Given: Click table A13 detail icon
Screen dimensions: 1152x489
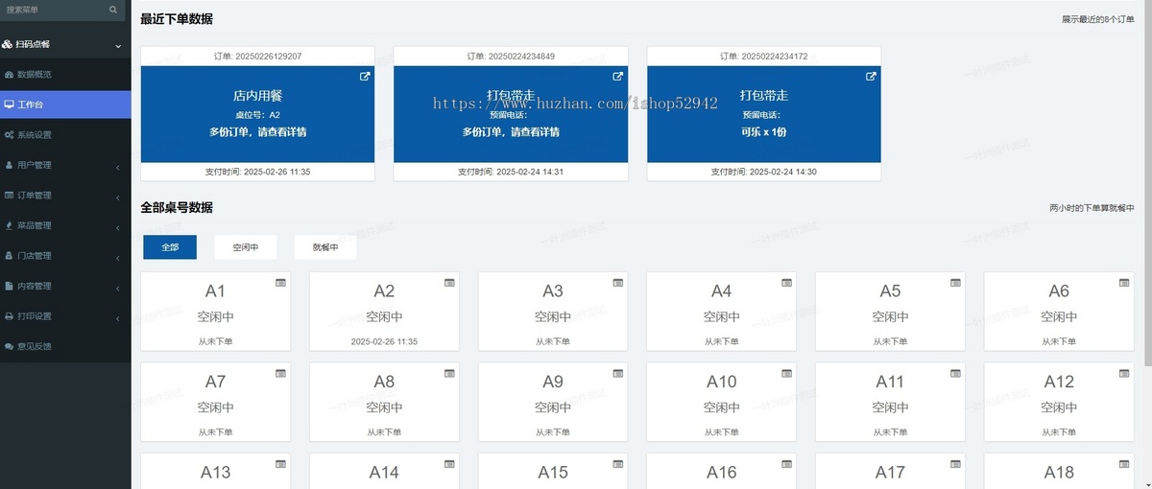Looking at the screenshot, I should (280, 464).
